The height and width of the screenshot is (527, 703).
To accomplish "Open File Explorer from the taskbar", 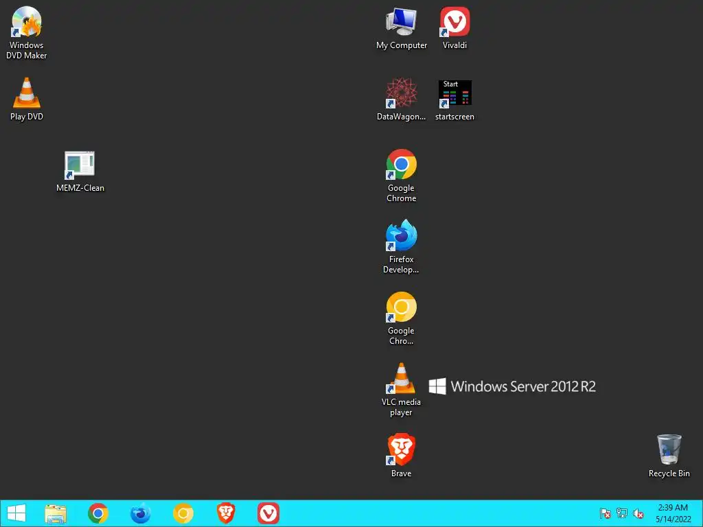I will point(56,513).
